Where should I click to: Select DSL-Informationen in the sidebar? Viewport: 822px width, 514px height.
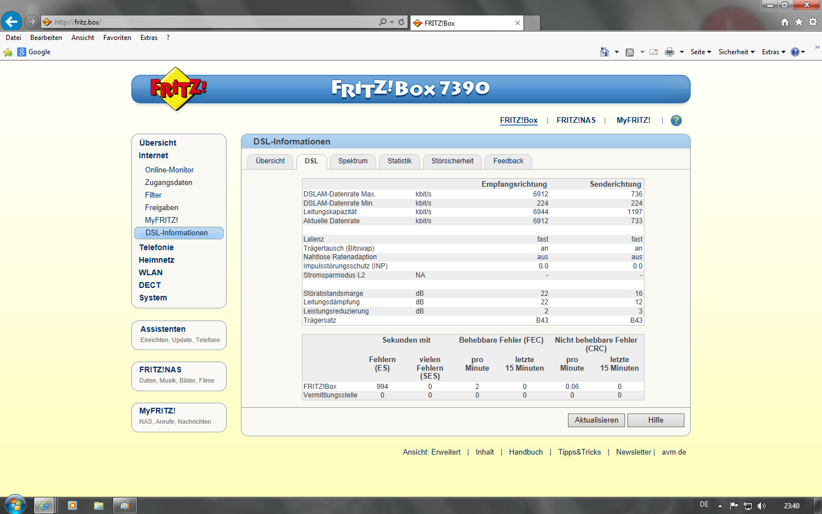(x=179, y=232)
